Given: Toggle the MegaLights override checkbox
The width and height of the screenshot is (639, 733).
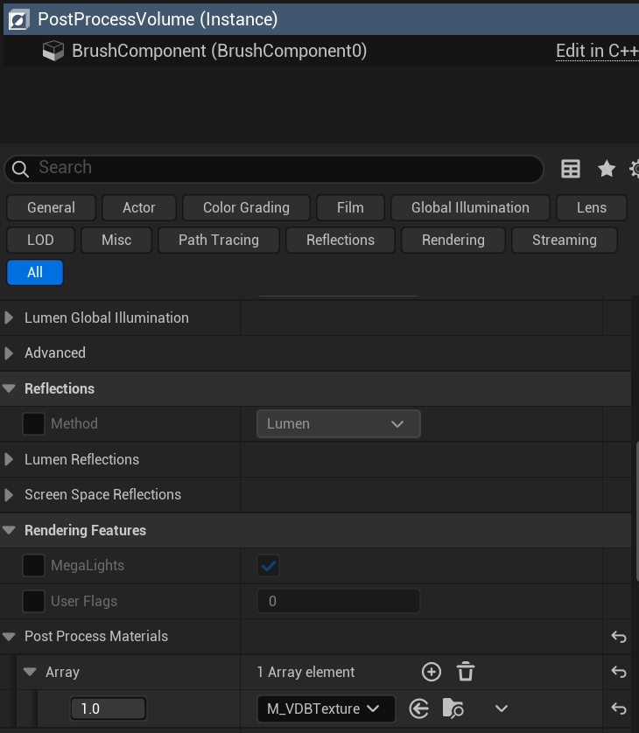Looking at the screenshot, I should (x=34, y=566).
